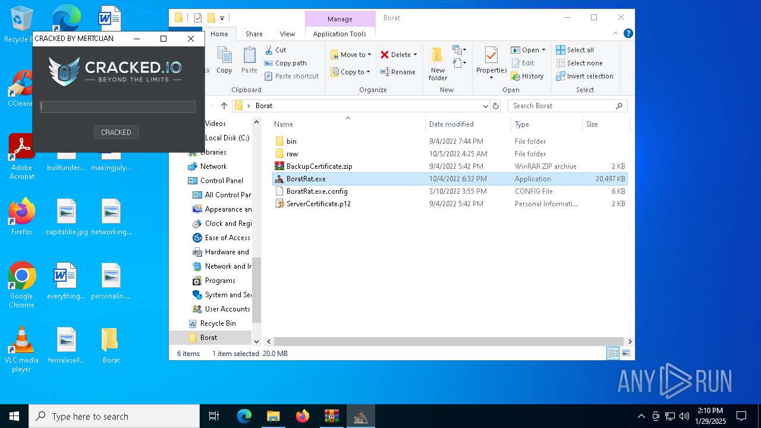Image resolution: width=761 pixels, height=428 pixels.
Task: Refresh the Borat folder view
Action: [x=496, y=106]
